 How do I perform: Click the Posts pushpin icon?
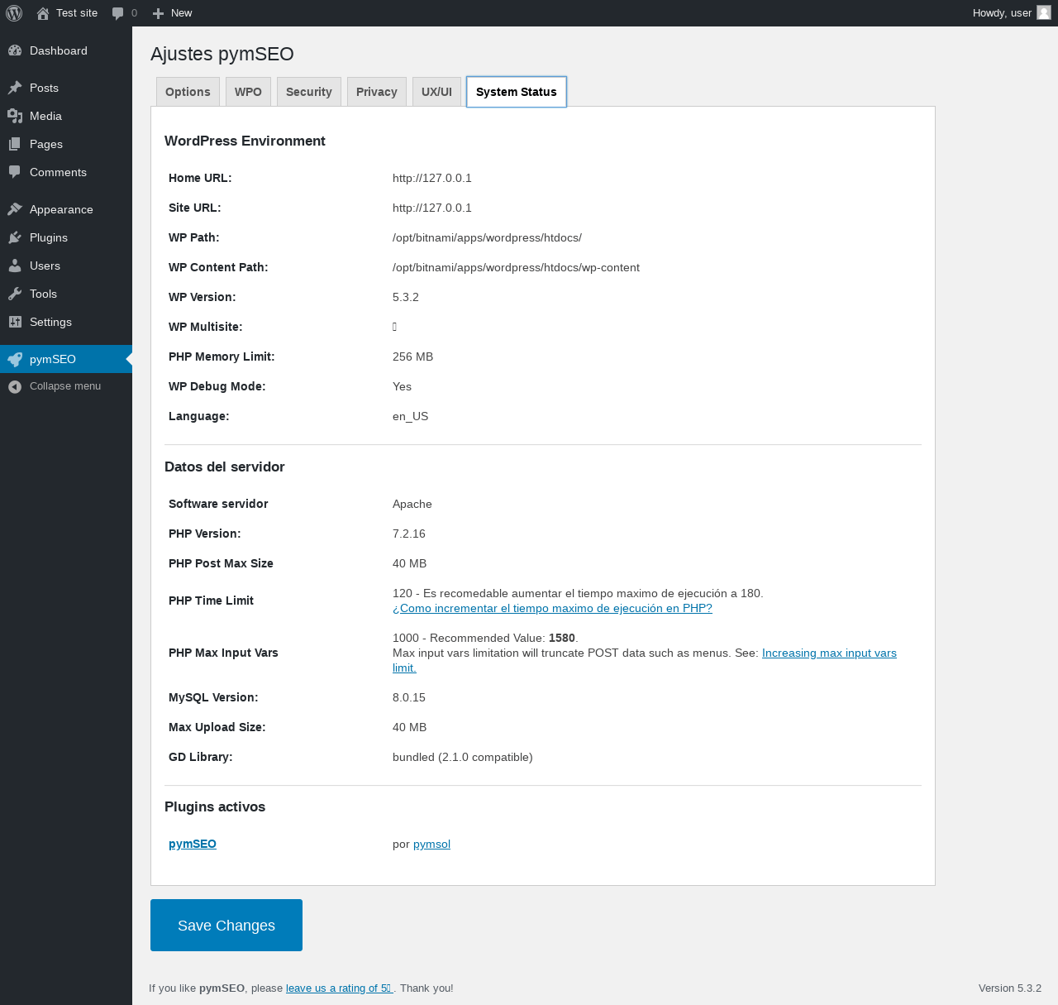coord(15,88)
